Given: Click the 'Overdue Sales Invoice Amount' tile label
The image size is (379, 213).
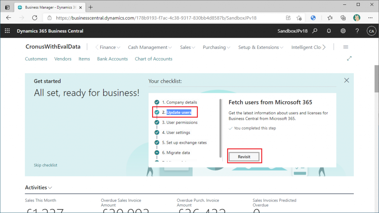Looking at the screenshot, I should [x=121, y=203].
